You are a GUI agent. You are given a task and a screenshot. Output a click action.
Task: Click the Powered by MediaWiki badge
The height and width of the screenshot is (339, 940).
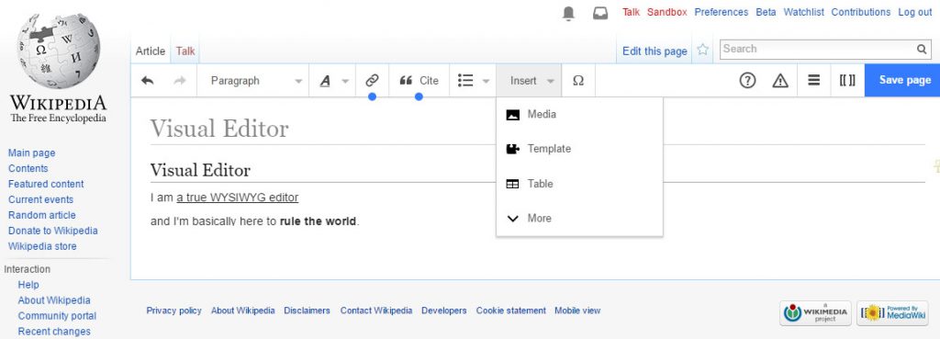pos(892,313)
